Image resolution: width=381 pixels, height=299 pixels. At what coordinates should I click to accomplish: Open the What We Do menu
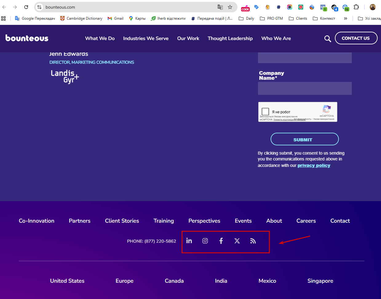click(100, 38)
